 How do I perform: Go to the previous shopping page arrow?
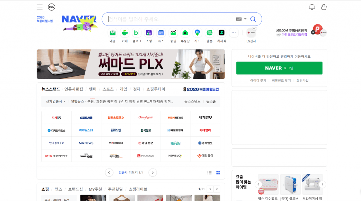(210, 189)
